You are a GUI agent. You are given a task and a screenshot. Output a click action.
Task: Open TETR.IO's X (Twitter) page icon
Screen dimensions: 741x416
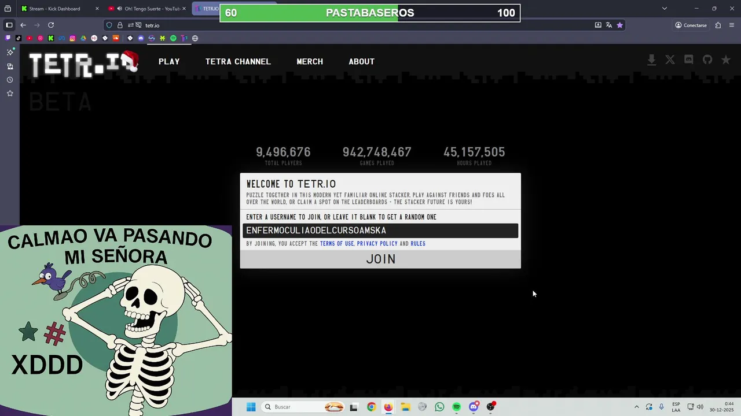click(670, 60)
